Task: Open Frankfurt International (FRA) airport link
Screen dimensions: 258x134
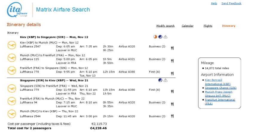Action: [x=220, y=102]
